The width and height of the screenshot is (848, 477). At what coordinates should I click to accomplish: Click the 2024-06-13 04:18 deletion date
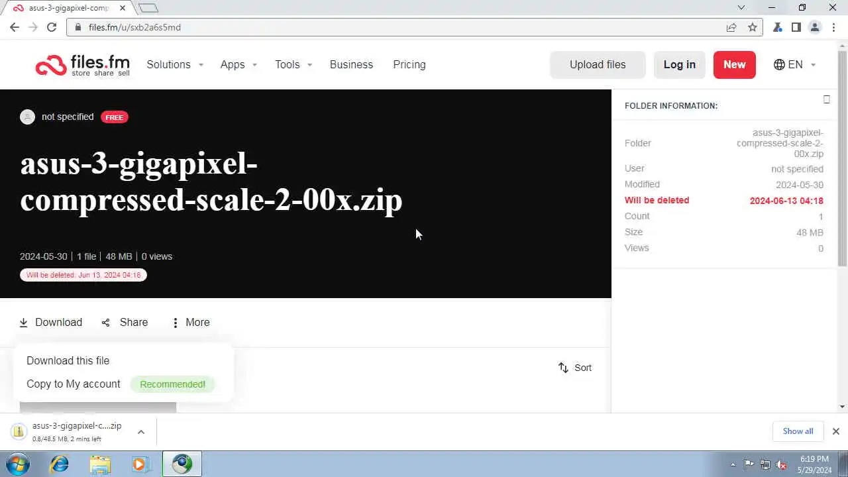pyautogui.click(x=786, y=201)
